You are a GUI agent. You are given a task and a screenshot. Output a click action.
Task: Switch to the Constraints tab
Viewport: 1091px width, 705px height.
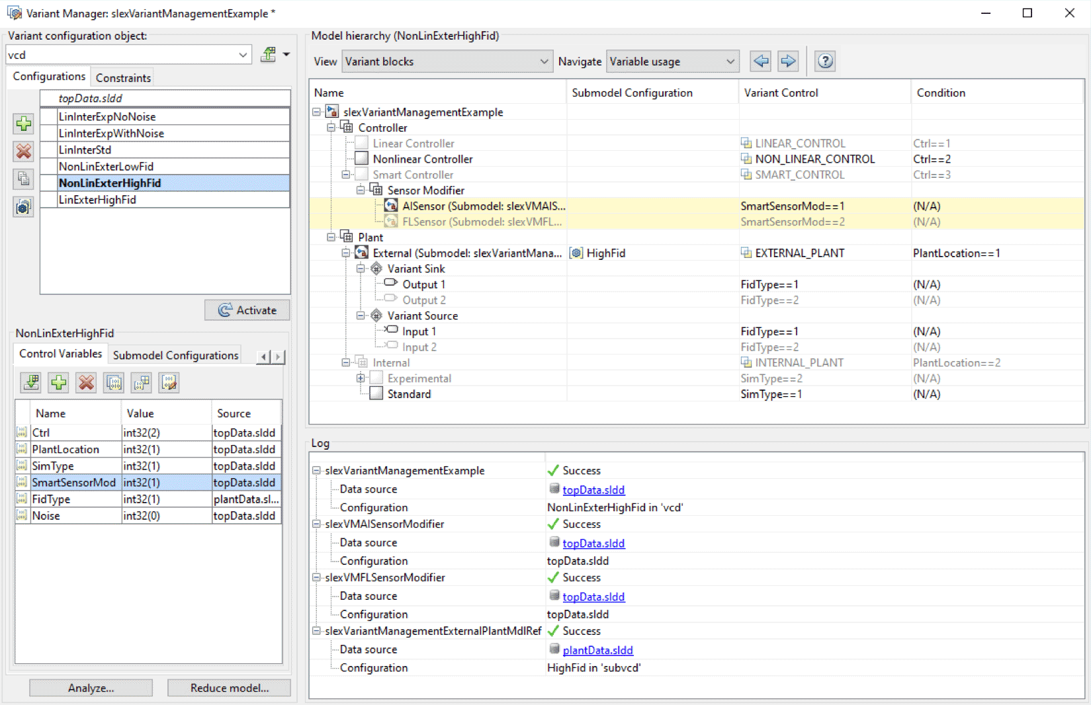click(x=122, y=77)
